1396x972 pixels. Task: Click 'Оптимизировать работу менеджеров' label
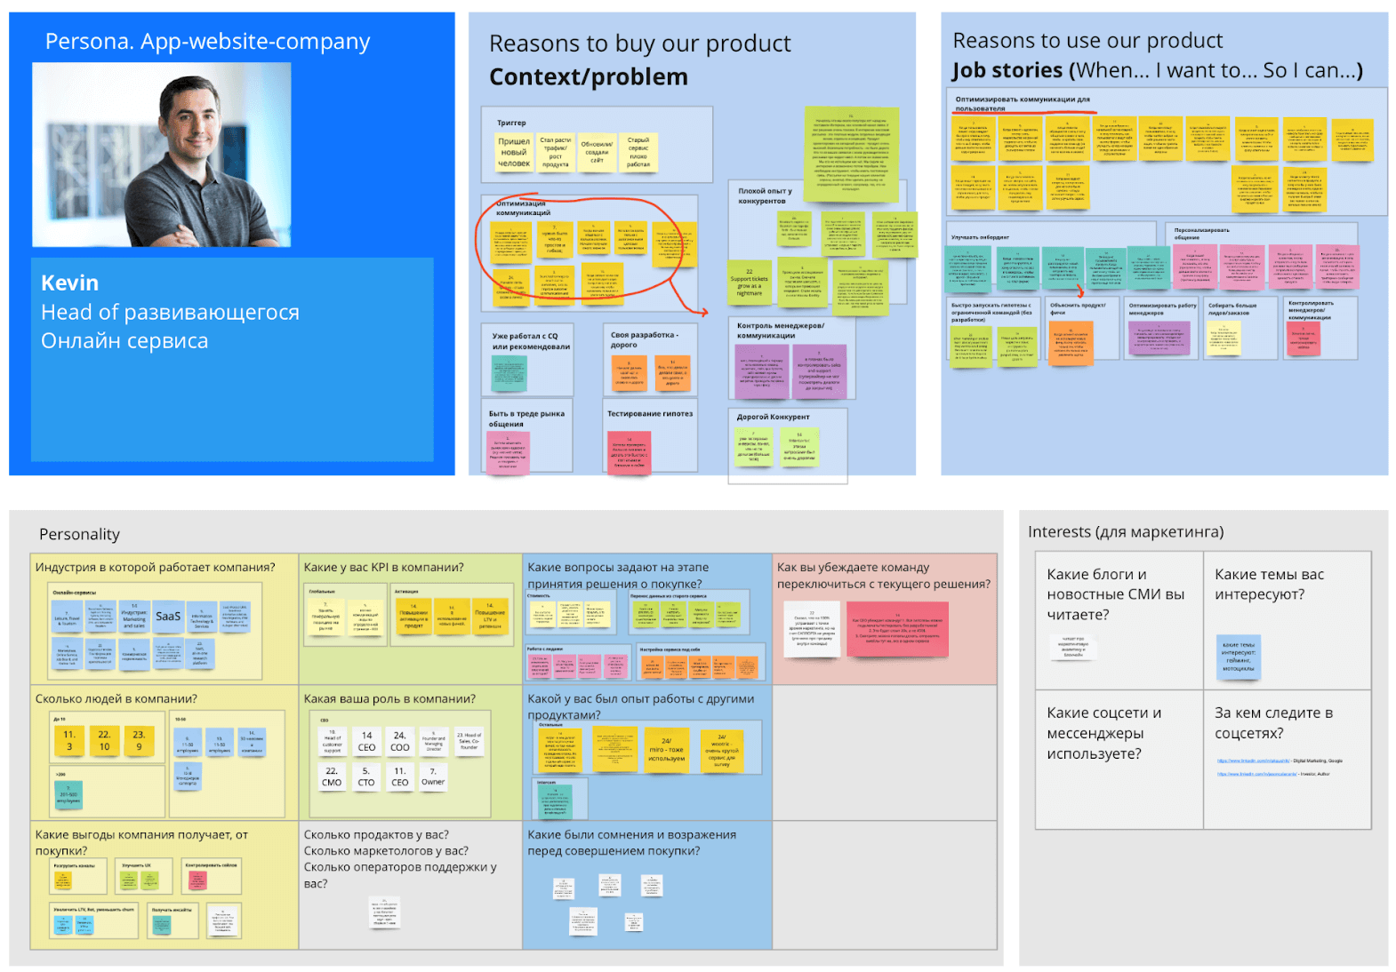point(1162,308)
